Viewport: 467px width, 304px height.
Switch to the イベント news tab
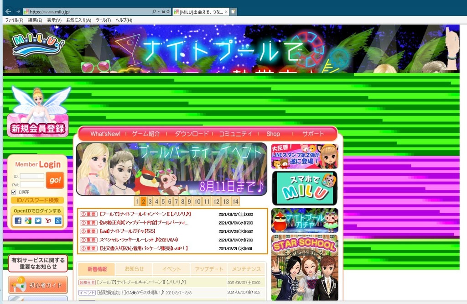coord(171,269)
